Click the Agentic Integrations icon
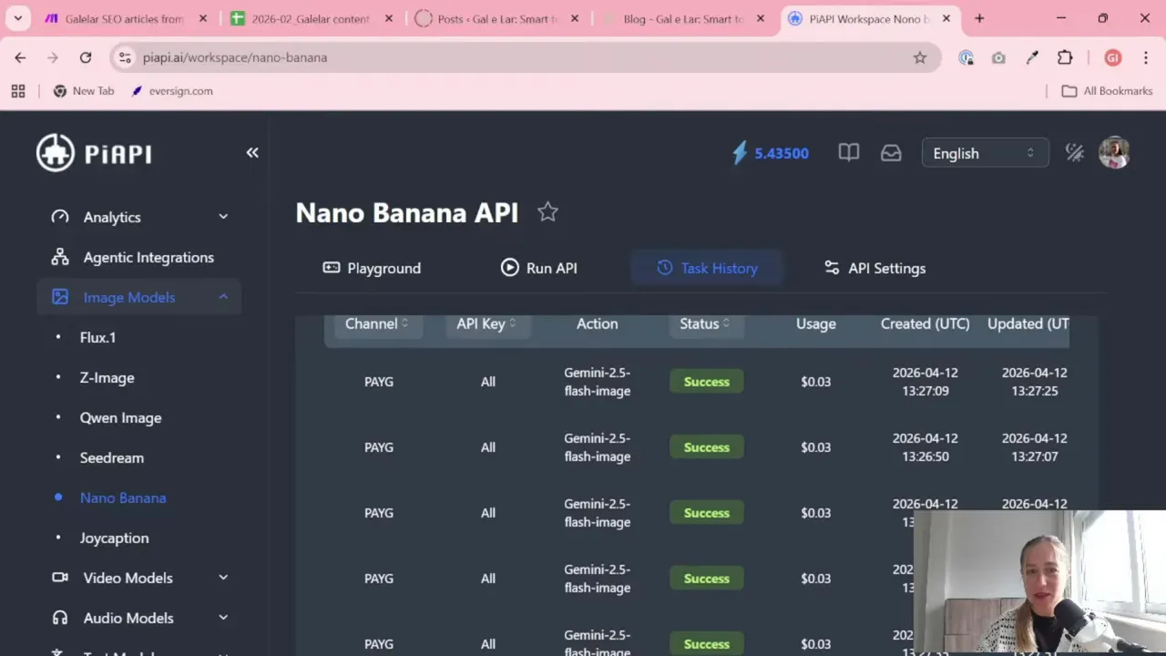1166x656 pixels. pyautogui.click(x=60, y=257)
